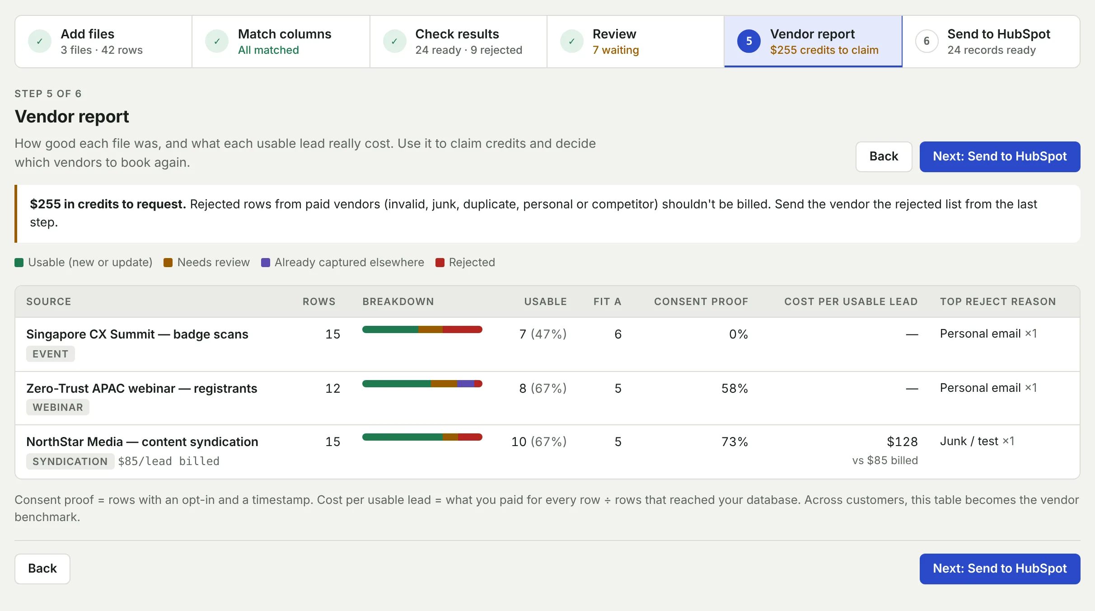
Task: Open the Add files step tab
Action: point(104,42)
